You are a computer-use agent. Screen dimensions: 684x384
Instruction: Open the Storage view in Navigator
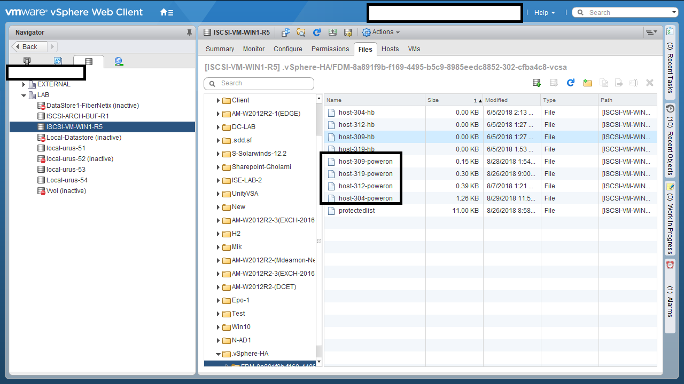(88, 61)
